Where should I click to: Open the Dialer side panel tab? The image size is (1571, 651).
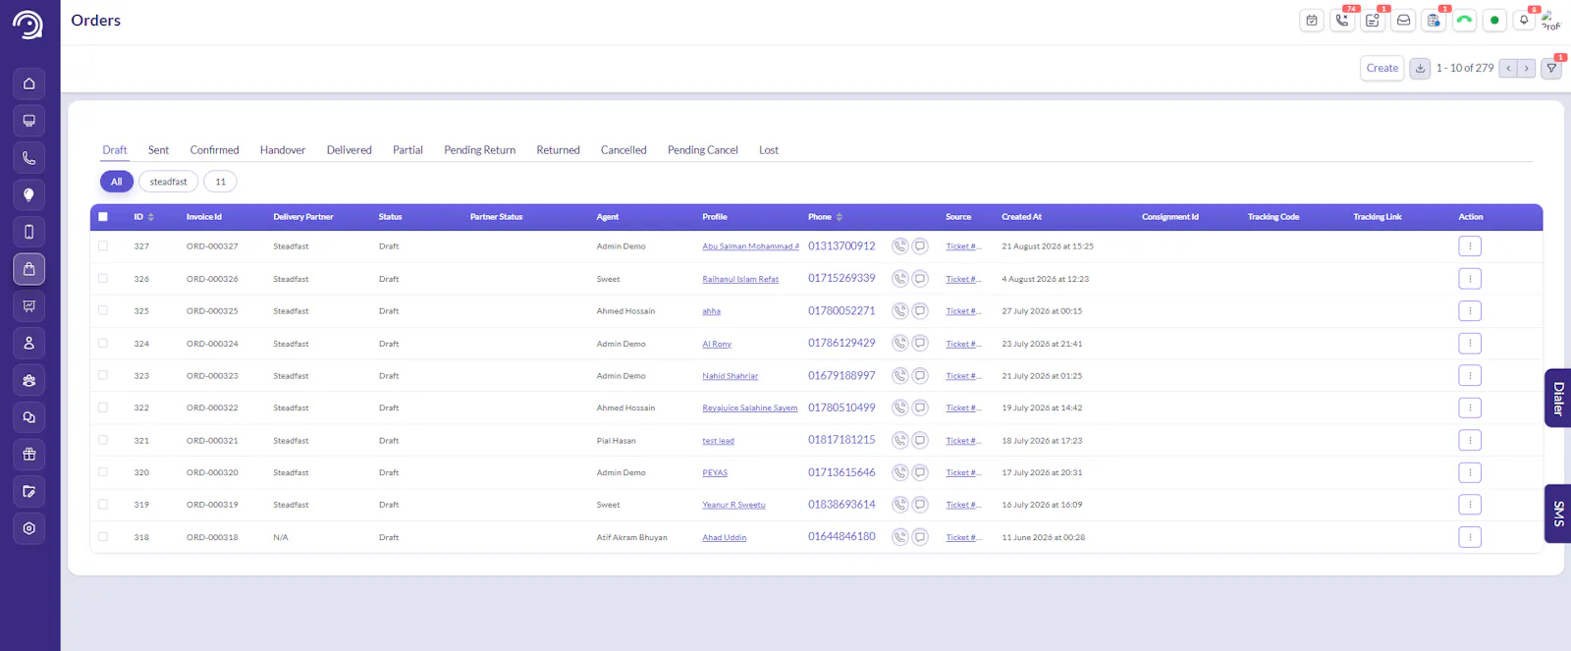pos(1558,398)
